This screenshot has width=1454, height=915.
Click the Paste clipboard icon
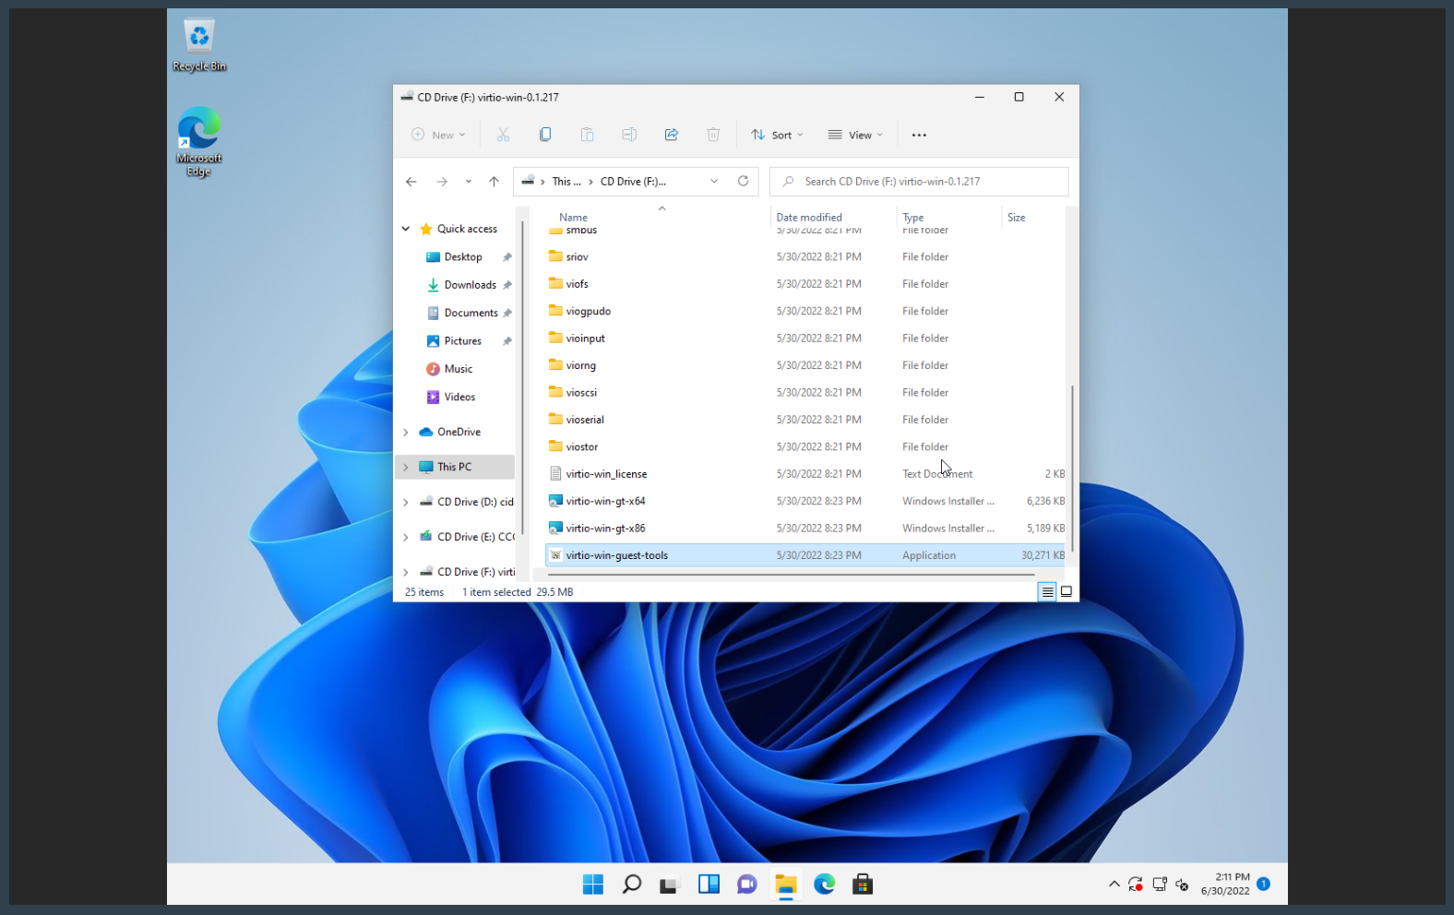[x=587, y=135]
